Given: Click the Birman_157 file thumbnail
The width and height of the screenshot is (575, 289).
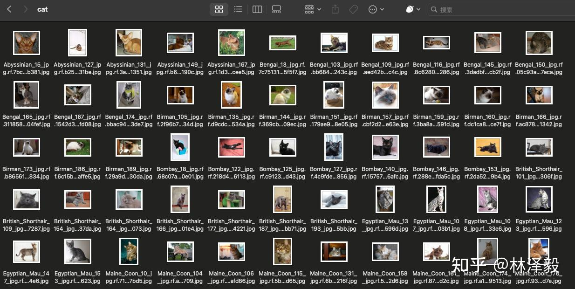Looking at the screenshot, I should [385, 95].
